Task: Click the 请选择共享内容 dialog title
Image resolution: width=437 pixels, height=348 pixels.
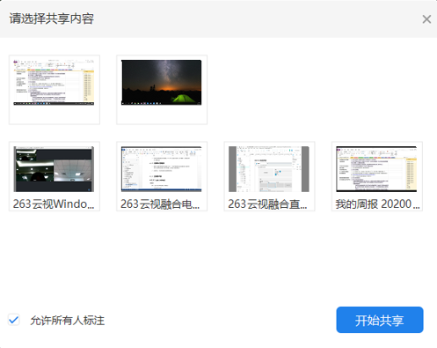Action: [52, 19]
